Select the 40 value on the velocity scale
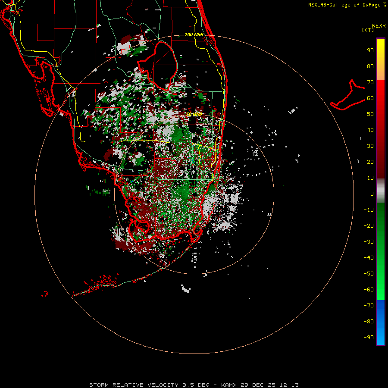This screenshot has height=388, width=388. tap(370, 130)
